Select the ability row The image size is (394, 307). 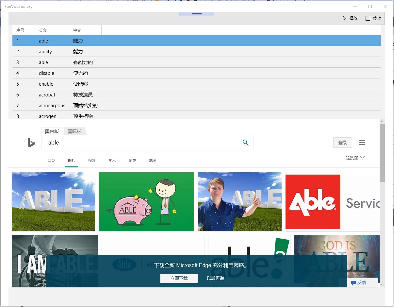[196, 52]
